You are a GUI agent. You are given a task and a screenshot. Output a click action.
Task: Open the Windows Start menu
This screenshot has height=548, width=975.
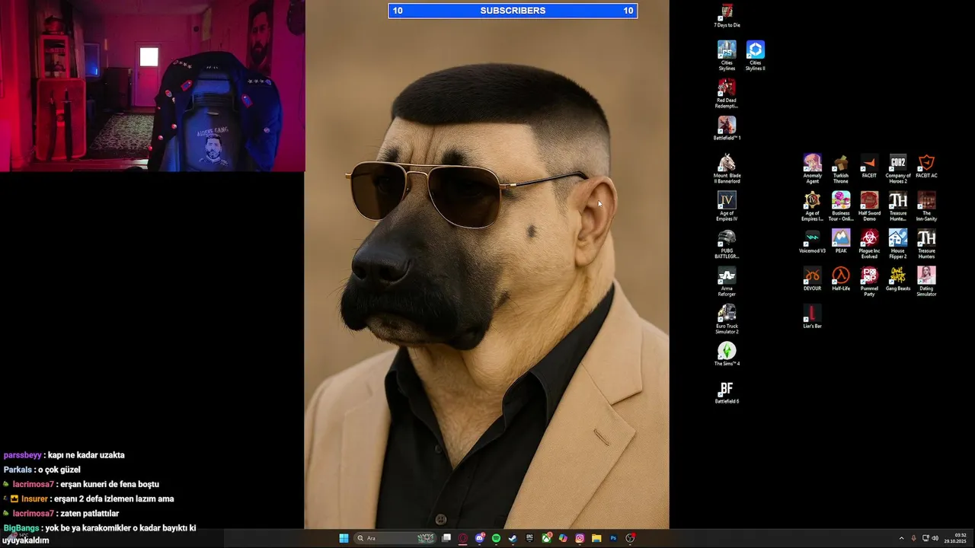(x=344, y=538)
